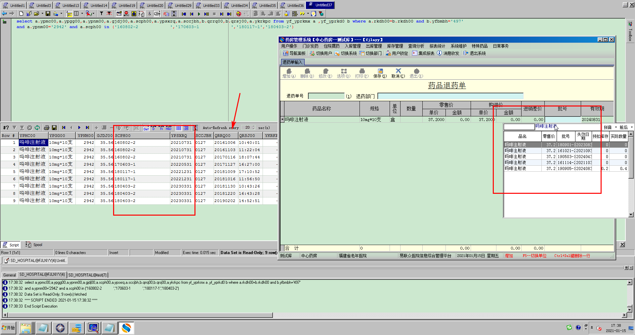Print the result grid with printer icon
This screenshot has height=335, width=635.
pos(47,128)
